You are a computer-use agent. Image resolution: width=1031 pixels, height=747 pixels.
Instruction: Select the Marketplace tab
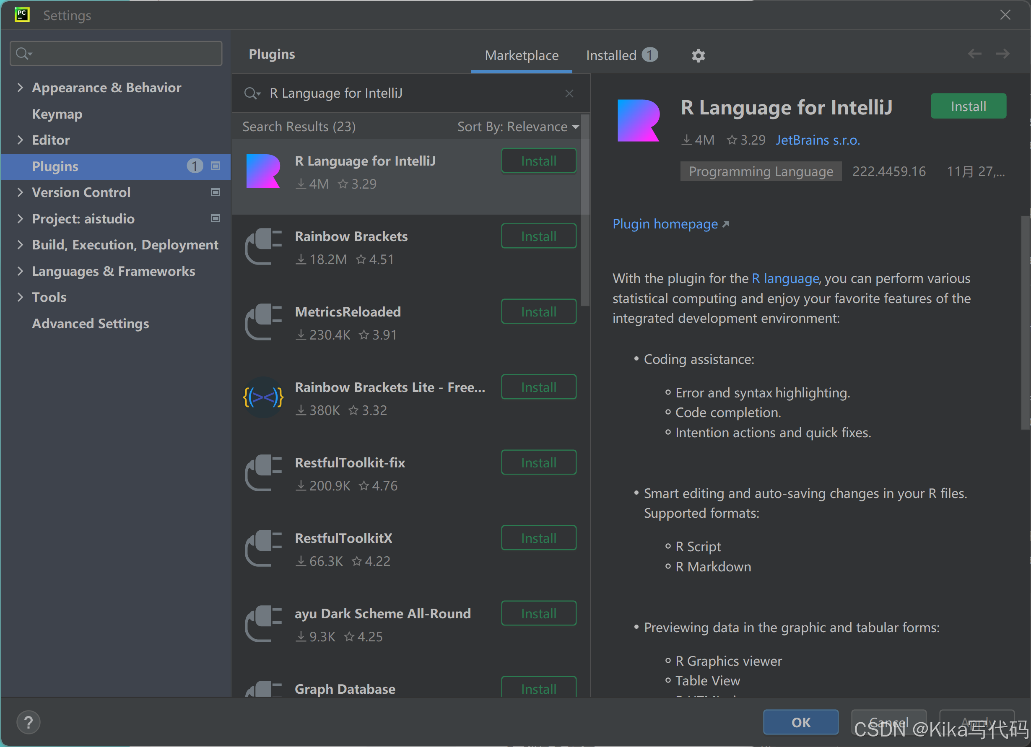(x=522, y=55)
